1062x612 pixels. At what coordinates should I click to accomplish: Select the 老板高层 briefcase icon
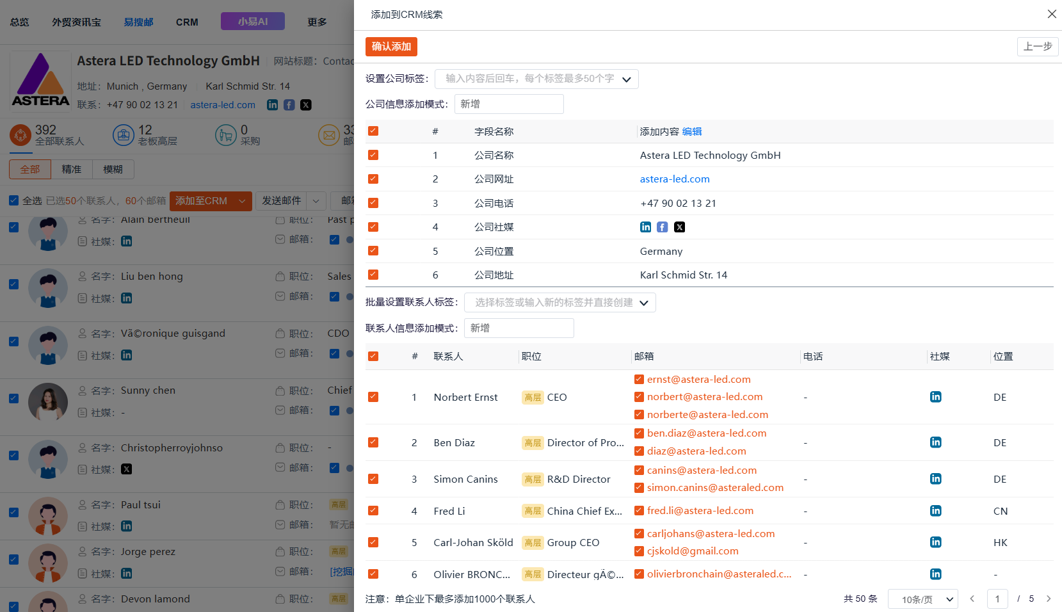[123, 135]
